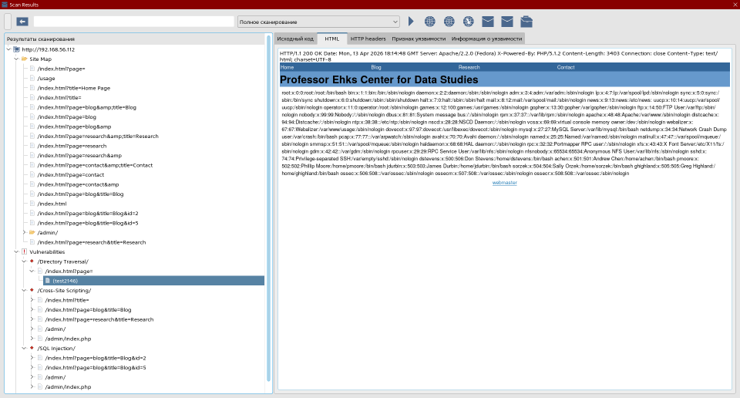The height and width of the screenshot is (398, 740).
Task: Collapse the Site Map tree node
Action: point(17,59)
